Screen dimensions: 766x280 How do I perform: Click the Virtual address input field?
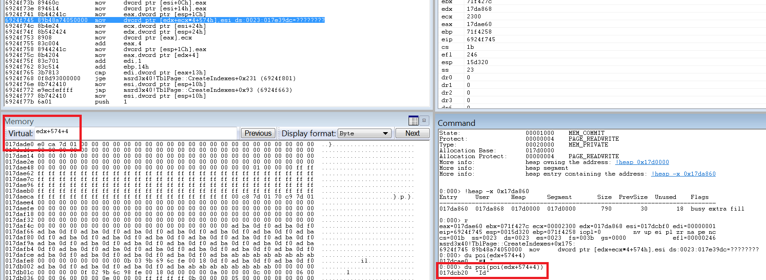pyautogui.click(x=135, y=133)
